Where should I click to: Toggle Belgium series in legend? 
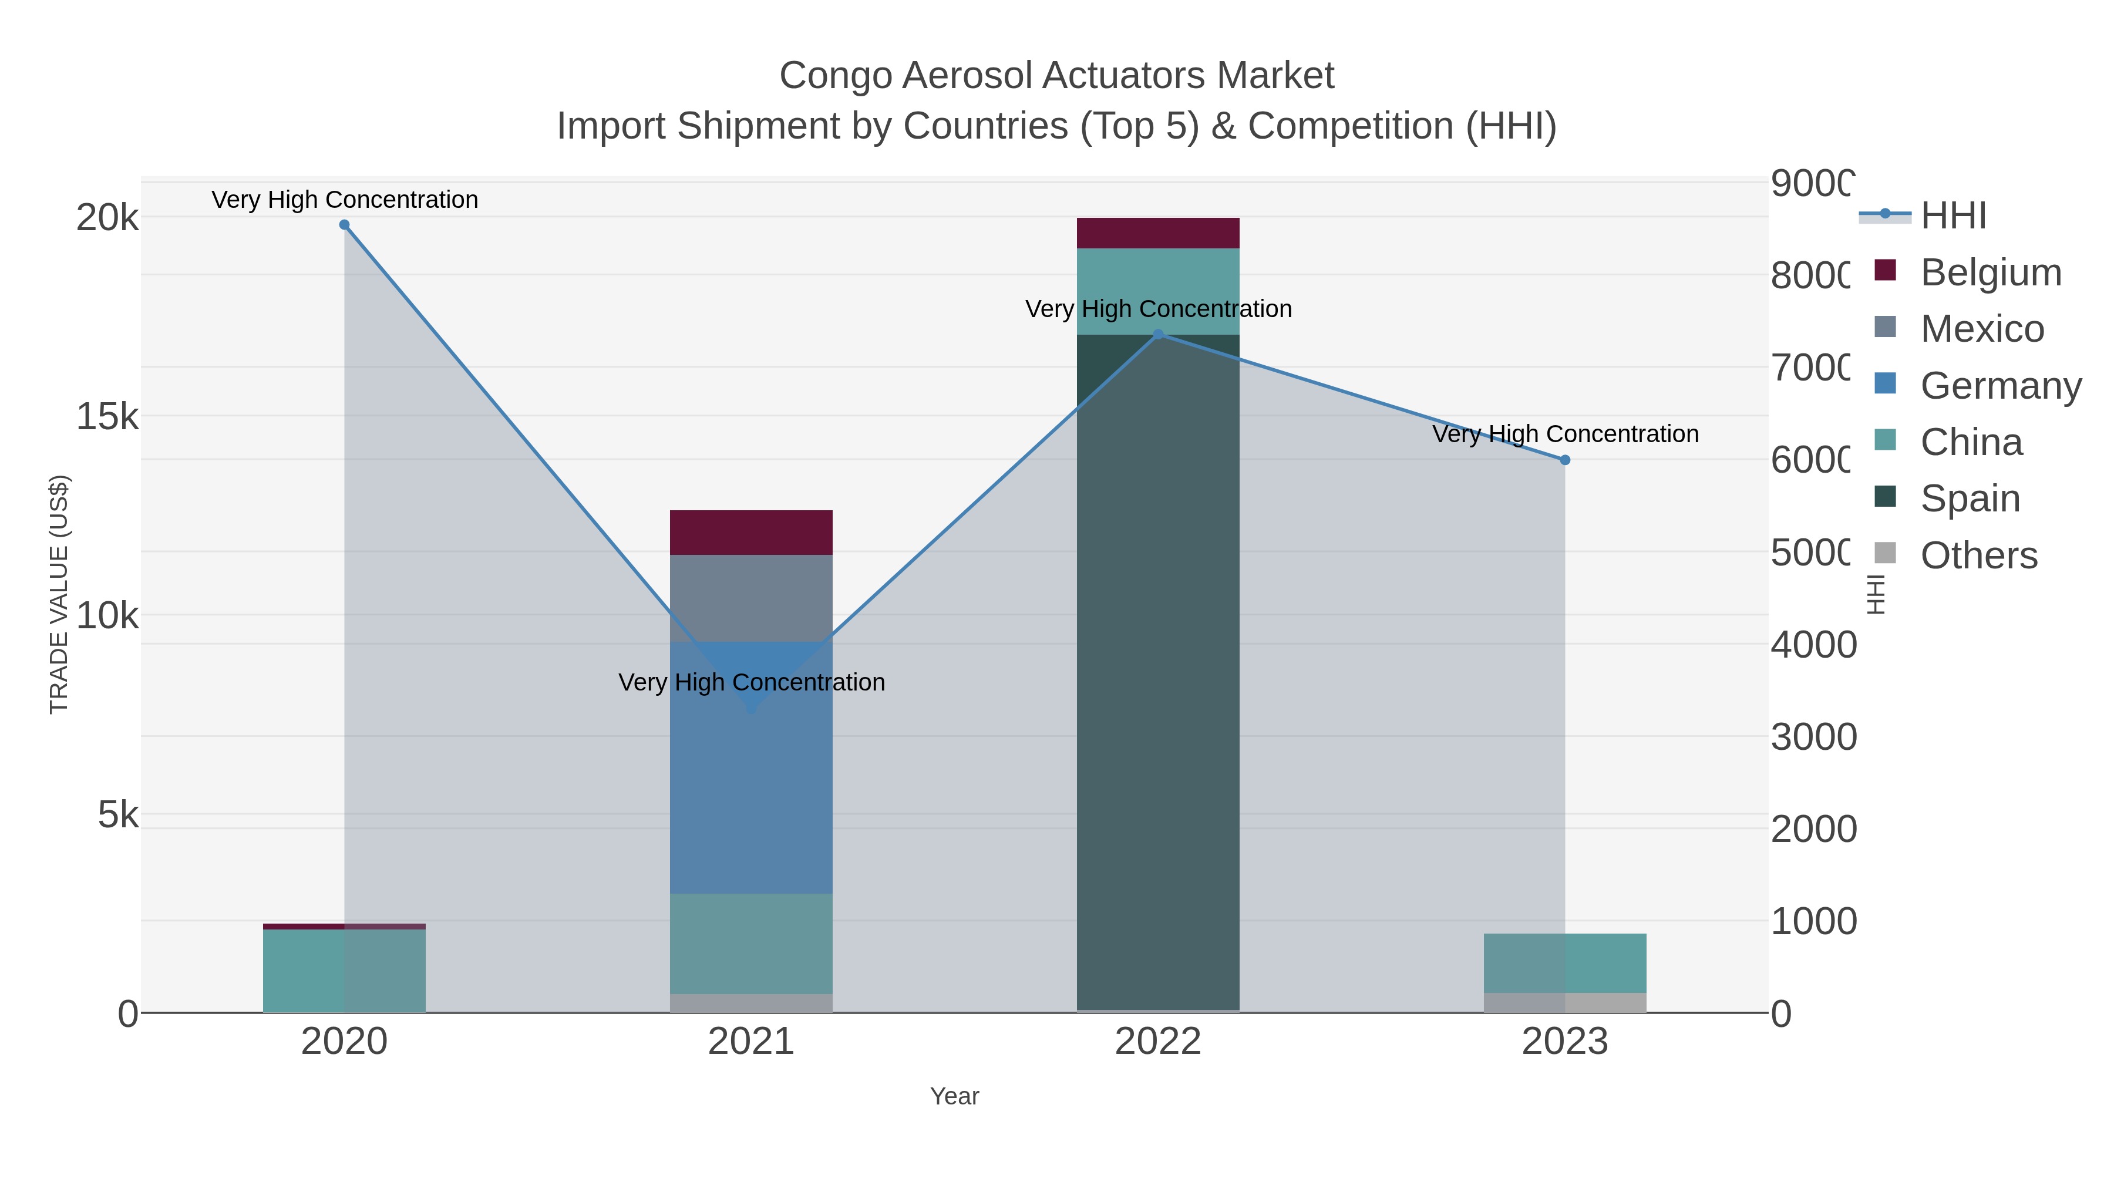click(1968, 272)
